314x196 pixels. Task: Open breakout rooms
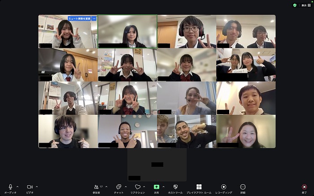pyautogui.click(x=199, y=187)
